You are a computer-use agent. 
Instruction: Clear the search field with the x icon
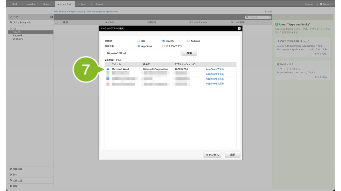(x=269, y=17)
